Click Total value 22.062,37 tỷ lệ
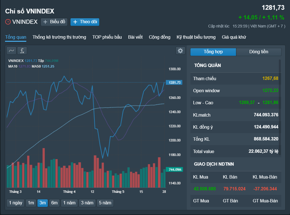This screenshot has height=215, width=290. pos(263,151)
